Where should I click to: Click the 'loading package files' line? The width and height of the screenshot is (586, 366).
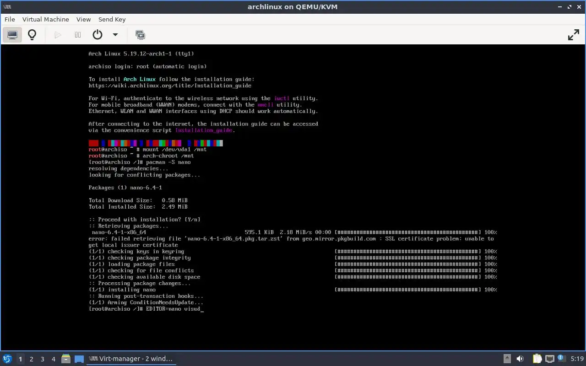[x=131, y=264]
